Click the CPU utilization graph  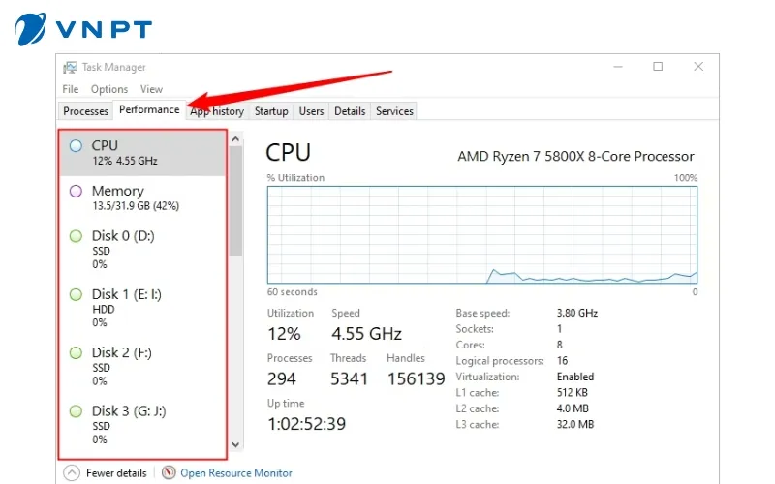[x=481, y=235]
